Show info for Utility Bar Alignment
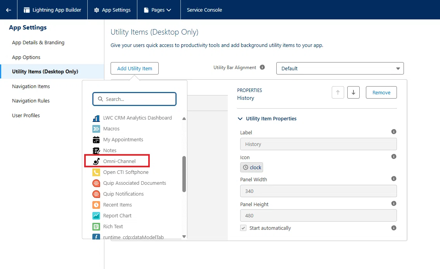Image resolution: width=440 pixels, height=269 pixels. pos(262,68)
